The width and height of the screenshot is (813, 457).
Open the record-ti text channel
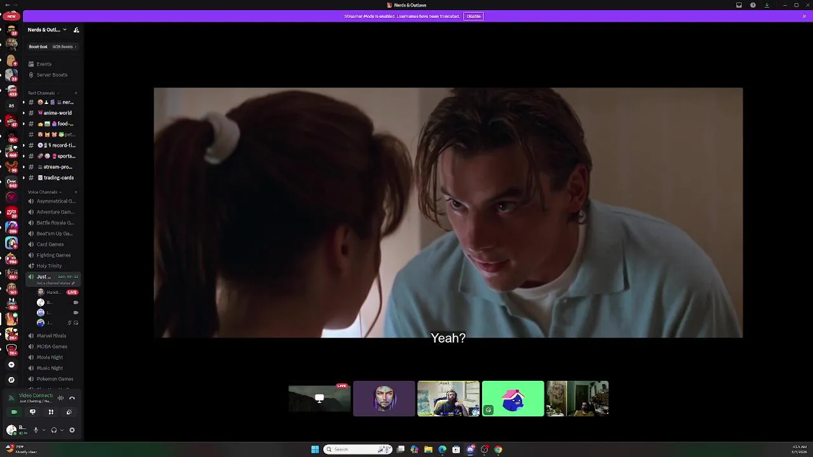(53, 145)
